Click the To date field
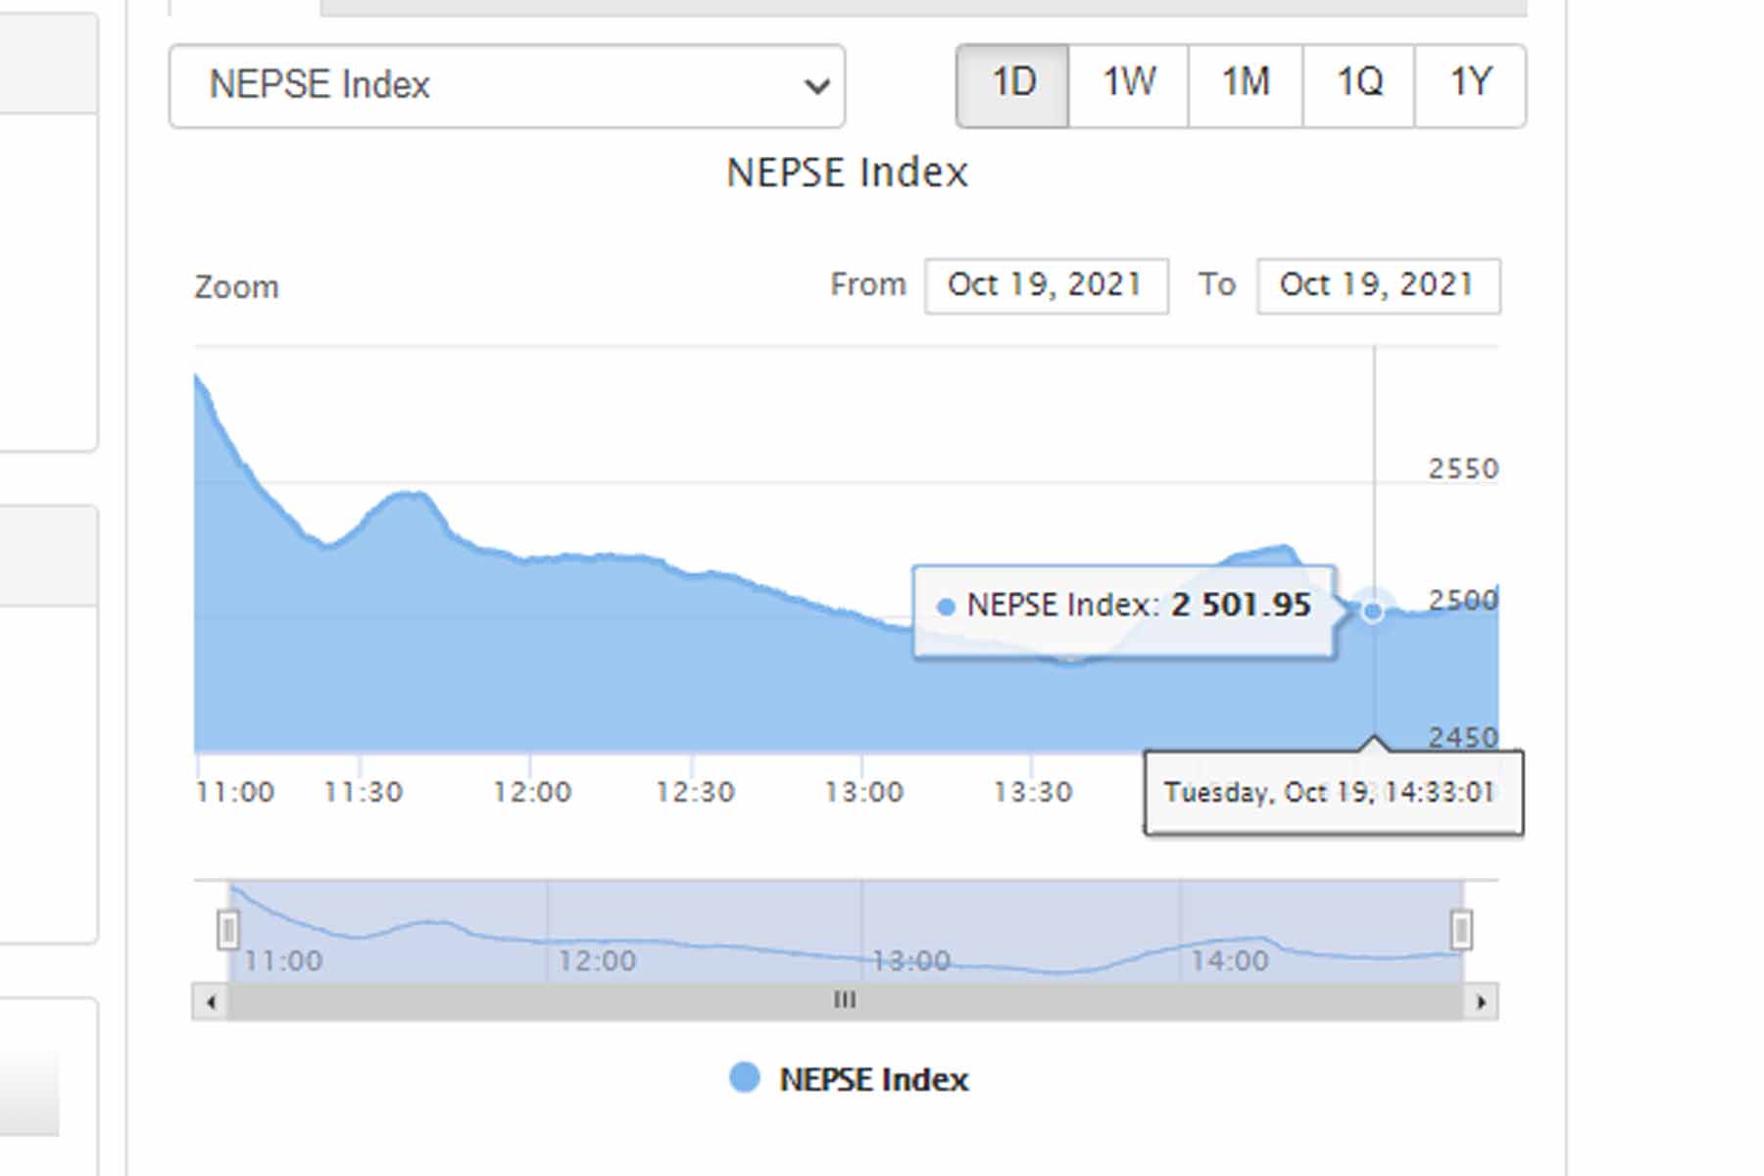Viewport: 1764px width, 1176px height. 1378,286
